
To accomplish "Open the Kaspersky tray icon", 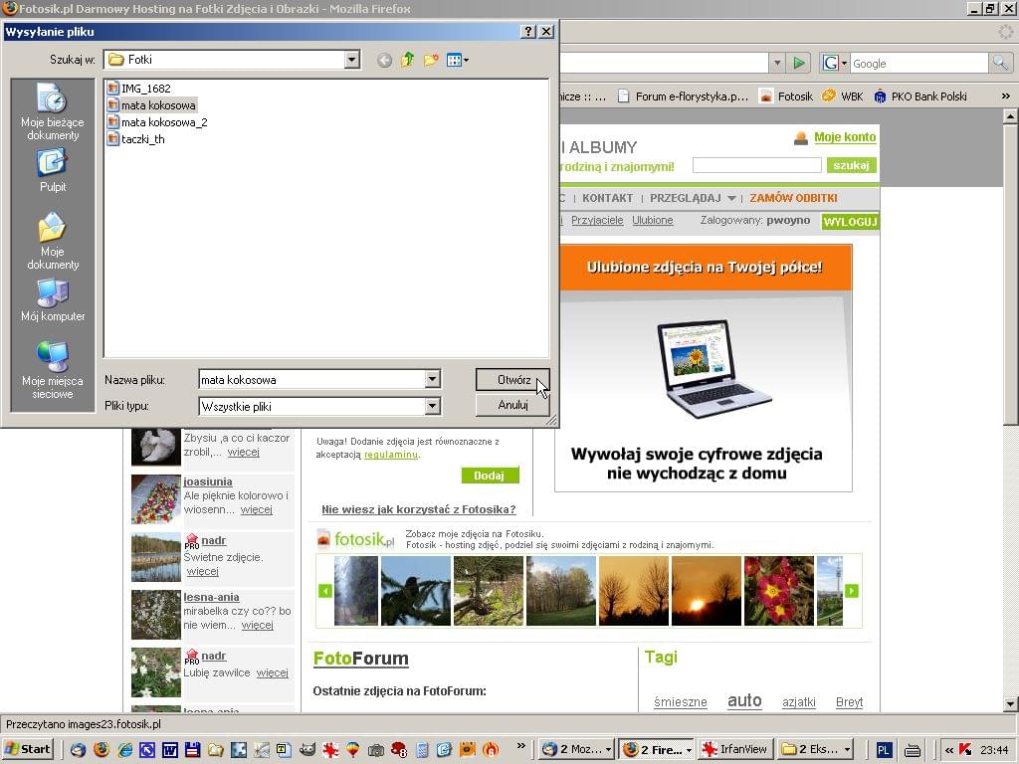I will (965, 750).
